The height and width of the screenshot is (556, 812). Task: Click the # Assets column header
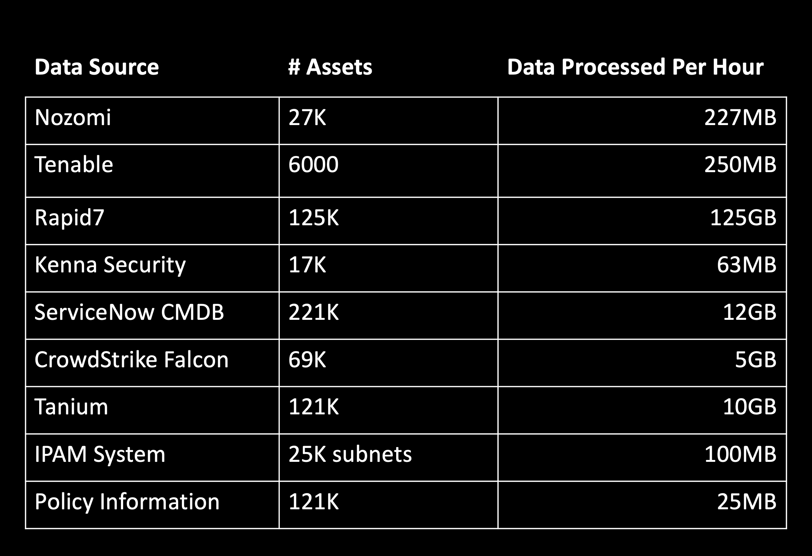coord(330,67)
